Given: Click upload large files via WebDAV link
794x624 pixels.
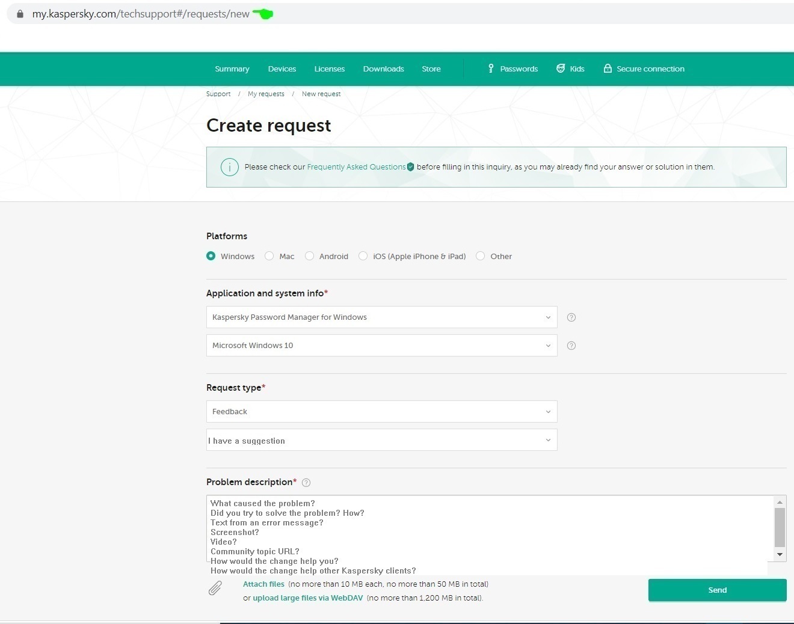Looking at the screenshot, I should tap(308, 598).
